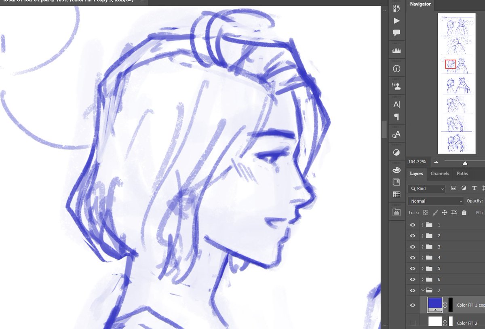Filter layers by type T icon
The width and height of the screenshot is (485, 329).
(x=474, y=188)
